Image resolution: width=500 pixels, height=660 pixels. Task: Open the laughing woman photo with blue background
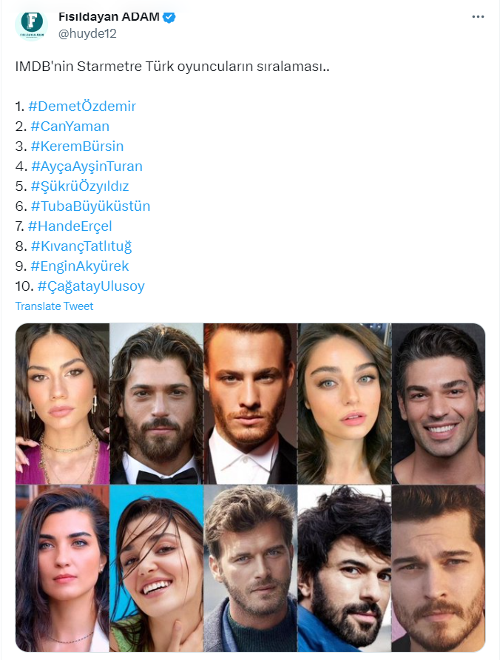[156, 568]
